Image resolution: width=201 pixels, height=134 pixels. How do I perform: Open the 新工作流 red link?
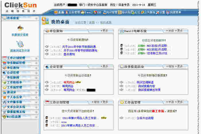pos(158,111)
